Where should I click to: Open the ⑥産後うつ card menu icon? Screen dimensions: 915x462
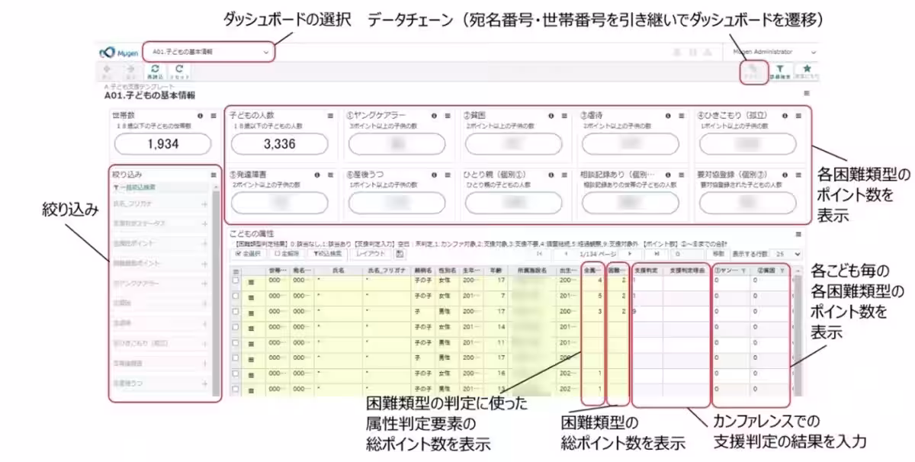447,174
